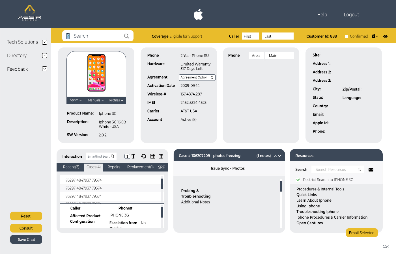
Task: Expand the Tech Solutions menu
Action: coord(44,42)
